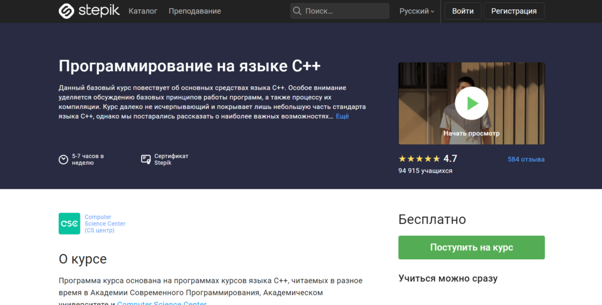Click the yellow star rating icons
The width and height of the screenshot is (602, 305).
pyautogui.click(x=419, y=159)
